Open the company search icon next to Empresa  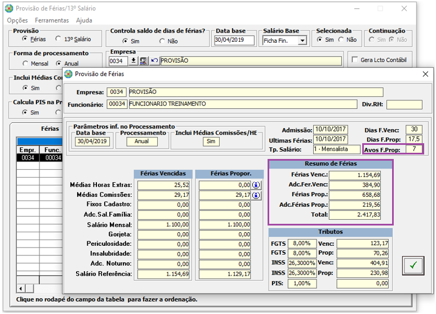144,61
